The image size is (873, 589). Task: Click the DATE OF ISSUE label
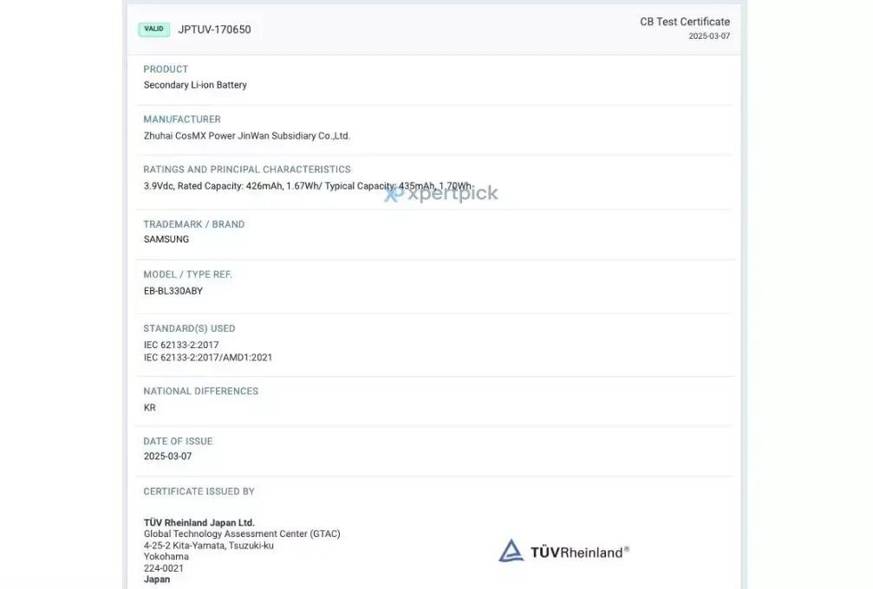[179, 441]
